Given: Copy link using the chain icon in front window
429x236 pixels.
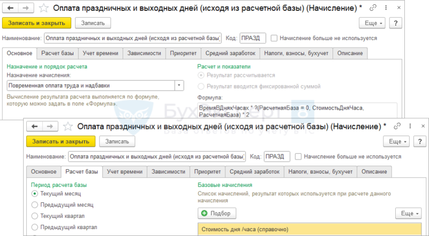Looking at the screenshot, I should pos(397,126).
